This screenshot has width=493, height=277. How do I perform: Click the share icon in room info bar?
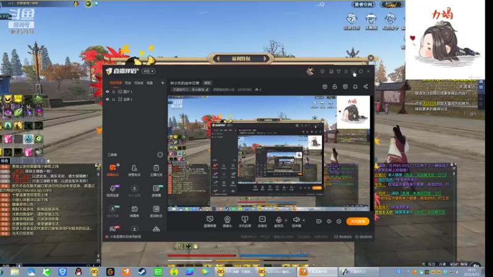tap(365, 86)
